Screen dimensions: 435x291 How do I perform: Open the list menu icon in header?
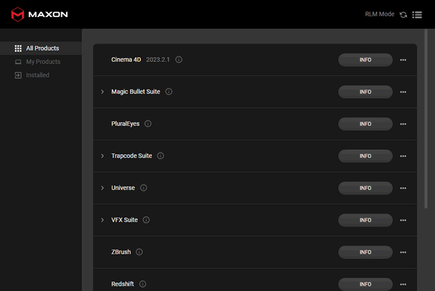(417, 14)
